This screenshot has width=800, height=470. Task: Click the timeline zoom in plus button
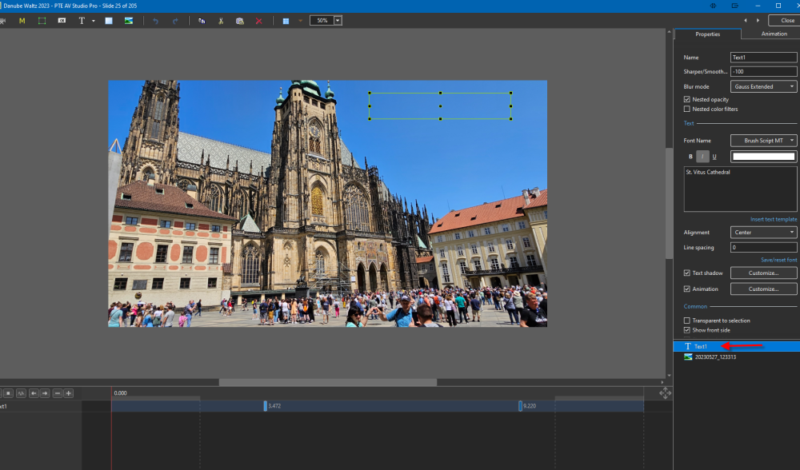point(69,393)
